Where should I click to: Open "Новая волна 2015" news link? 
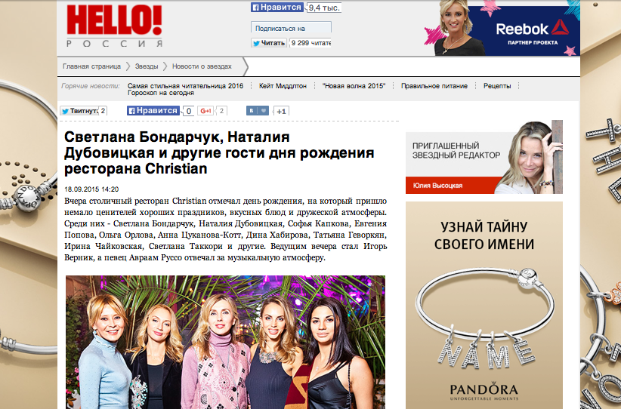354,86
